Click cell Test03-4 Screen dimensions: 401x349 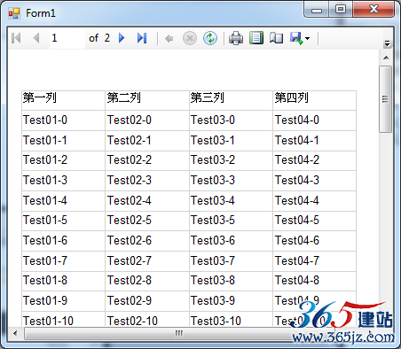[231, 201]
